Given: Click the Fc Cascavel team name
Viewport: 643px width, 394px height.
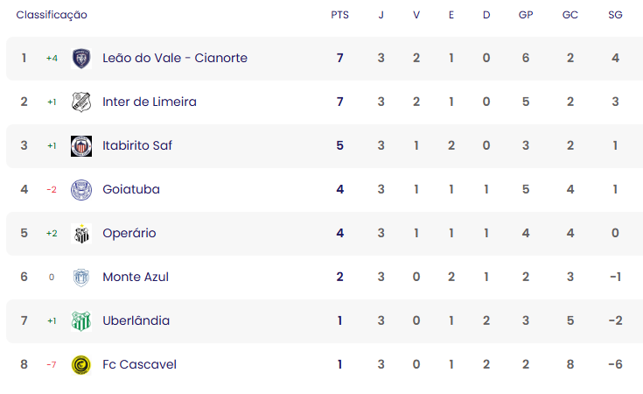Looking at the screenshot, I should 139,364.
